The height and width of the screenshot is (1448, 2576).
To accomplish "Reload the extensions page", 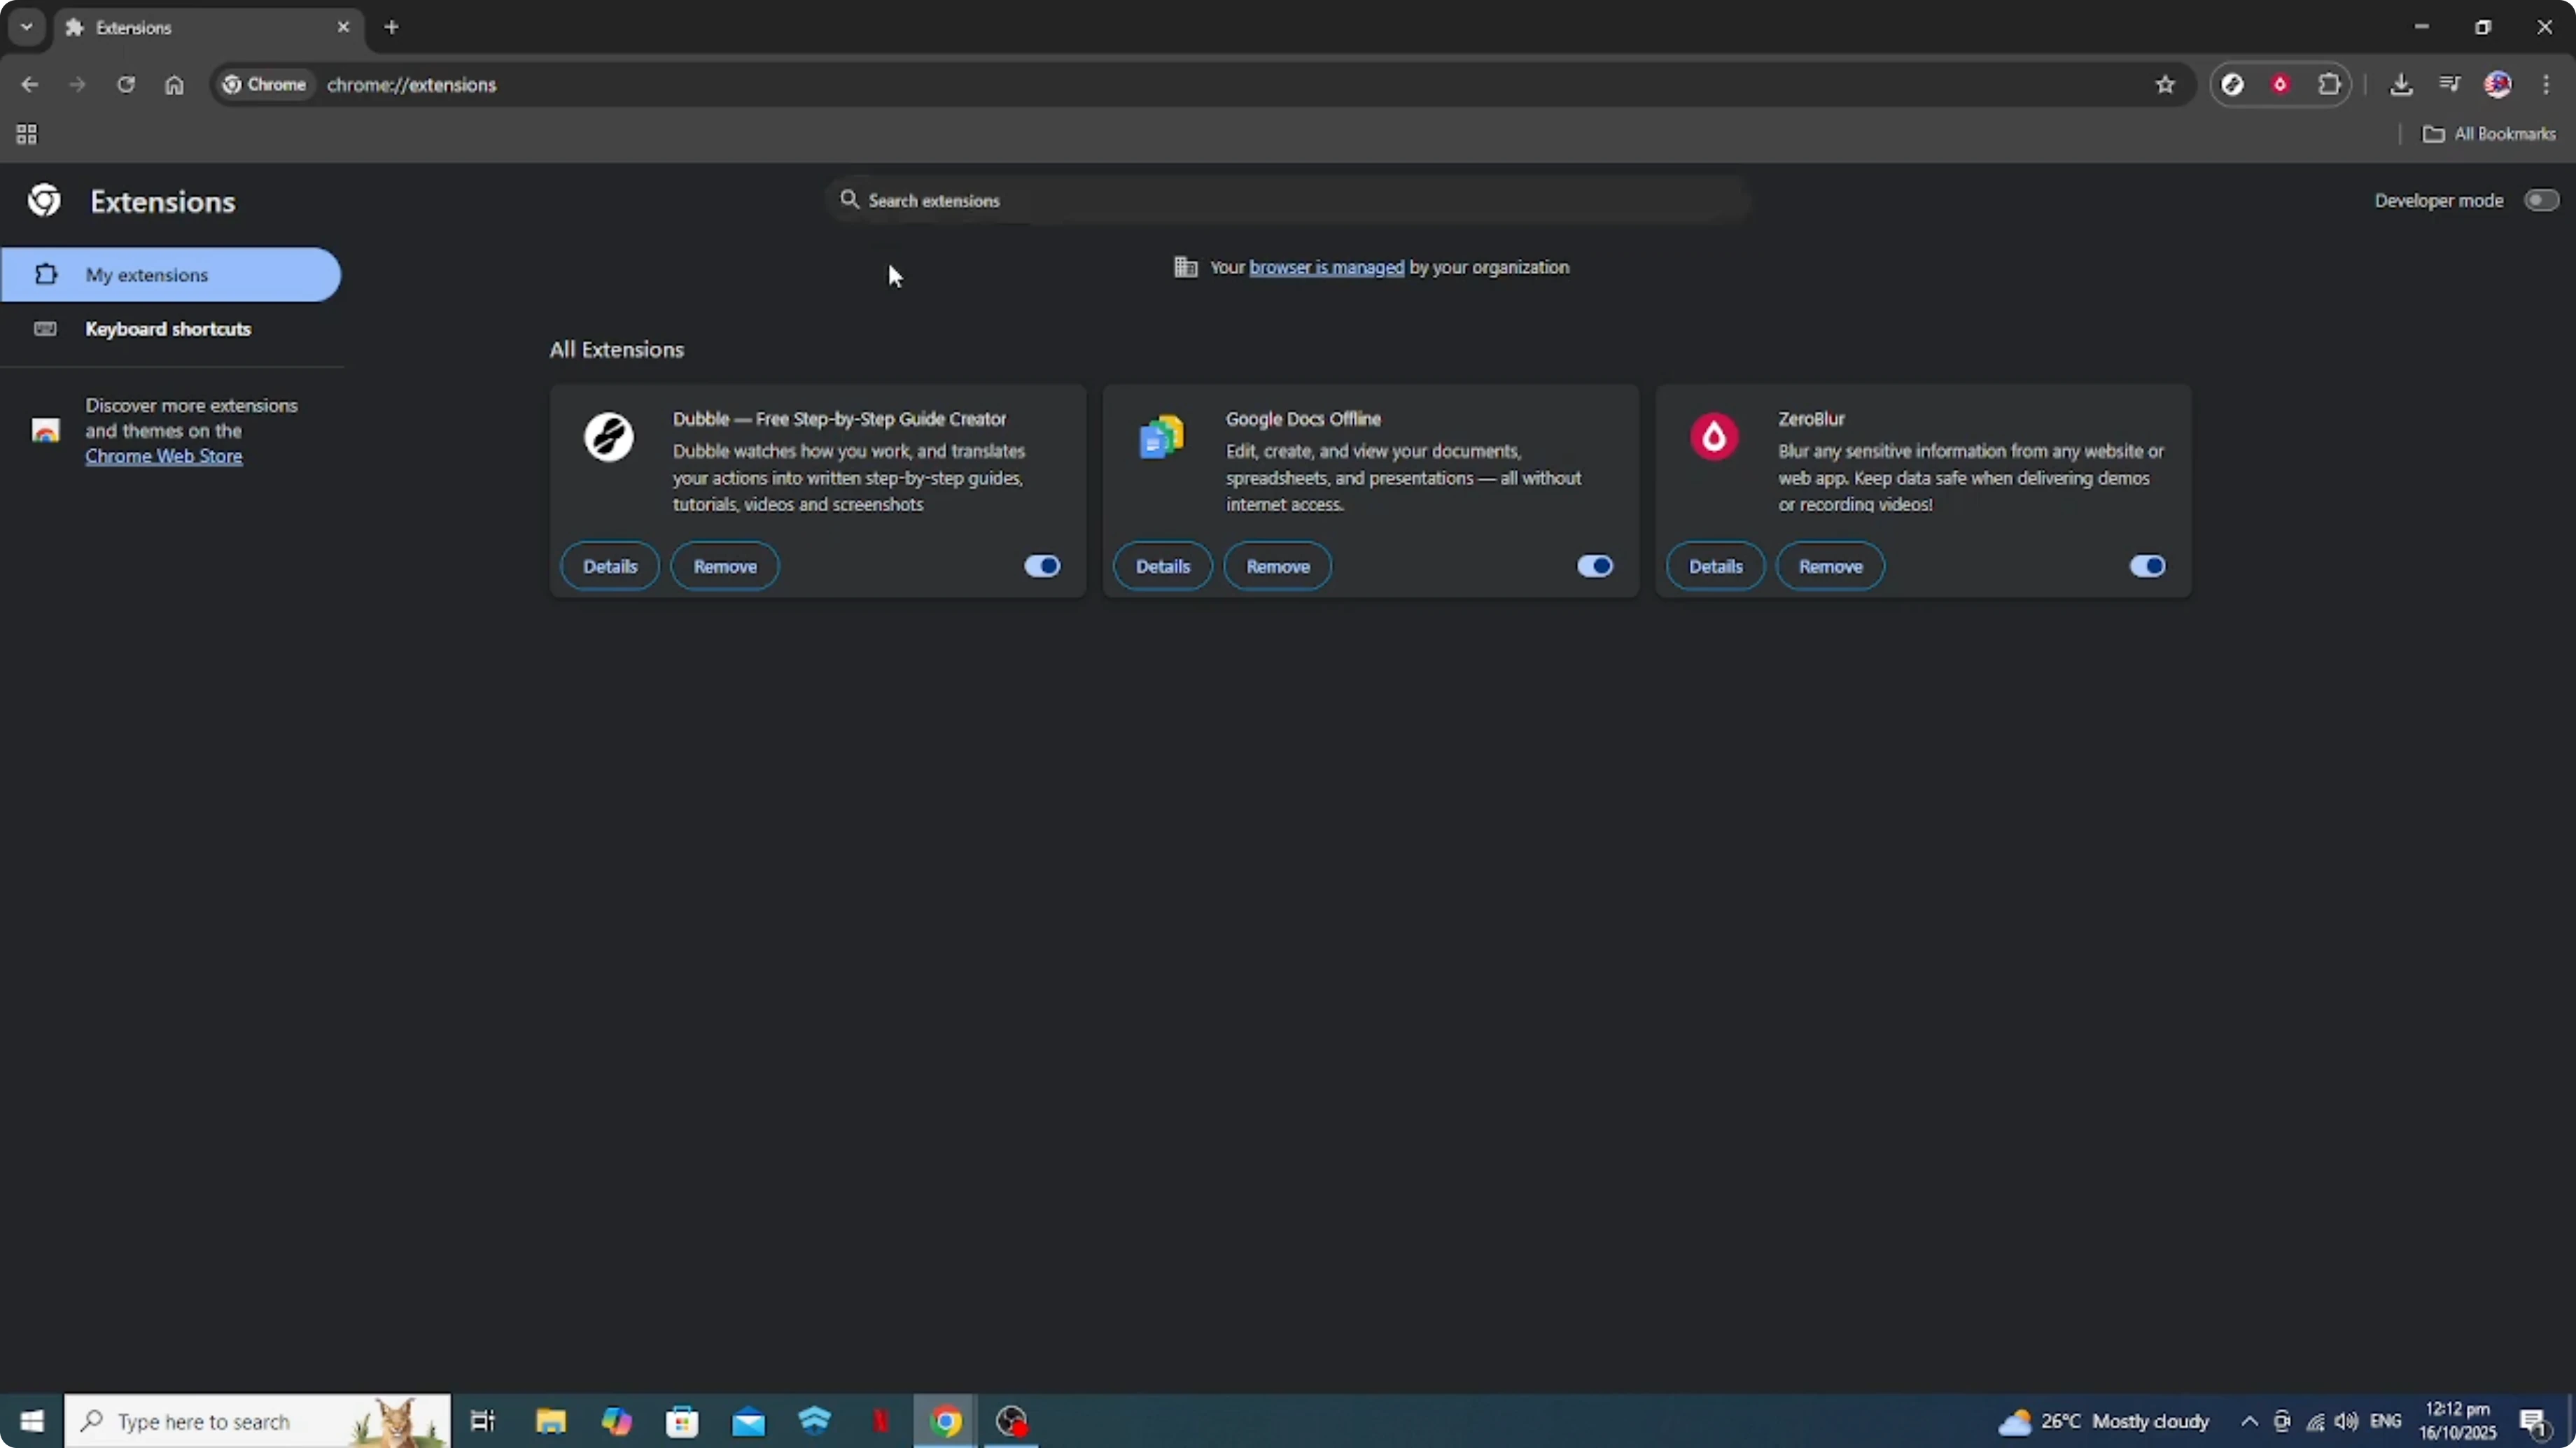I will point(125,85).
